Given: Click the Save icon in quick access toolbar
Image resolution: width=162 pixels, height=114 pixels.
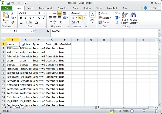Looking at the screenshot, I should click(8, 3).
